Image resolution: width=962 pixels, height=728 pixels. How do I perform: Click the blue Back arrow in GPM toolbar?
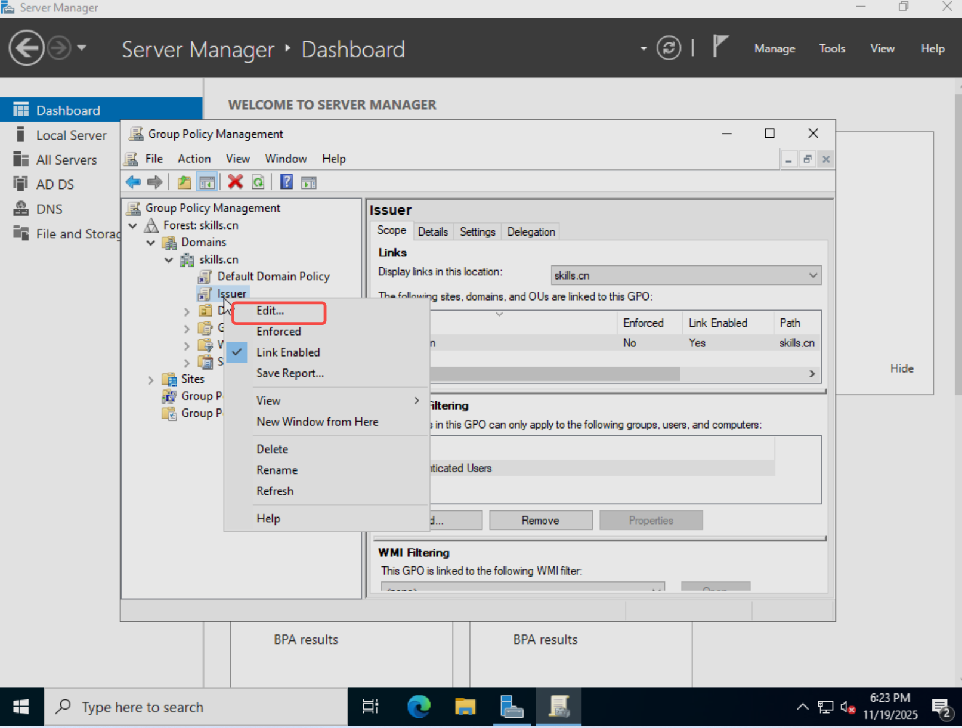click(x=133, y=182)
